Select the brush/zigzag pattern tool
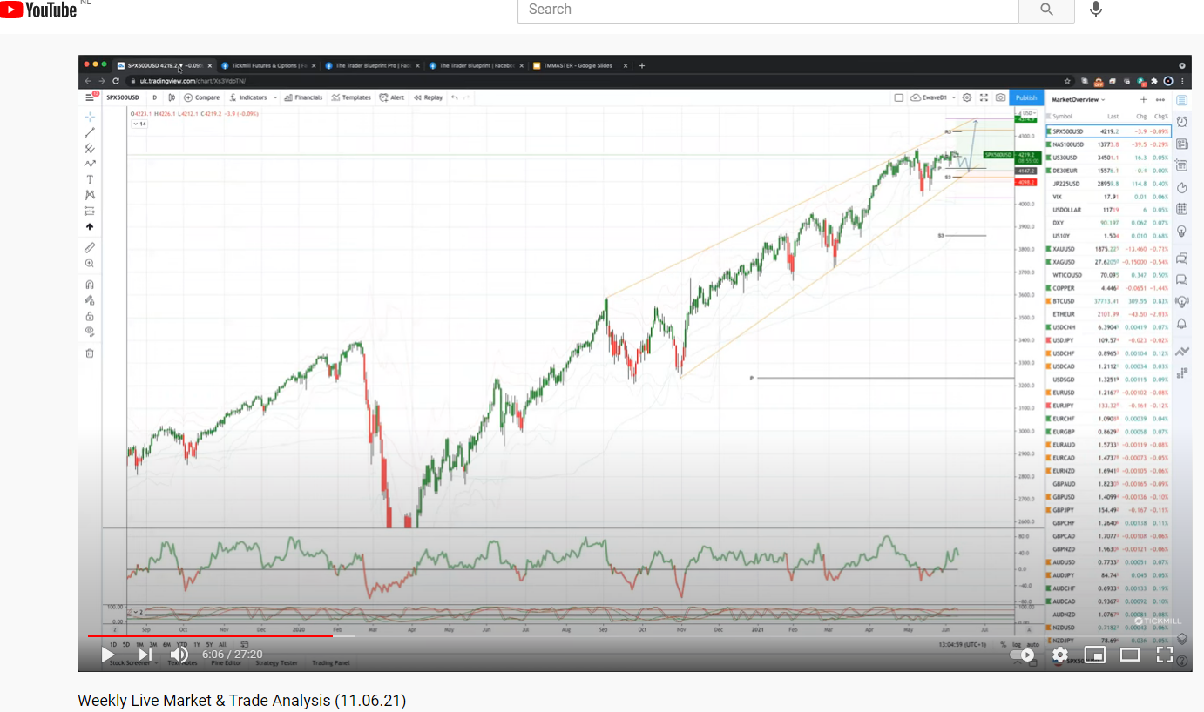This screenshot has width=1204, height=712. pos(90,164)
